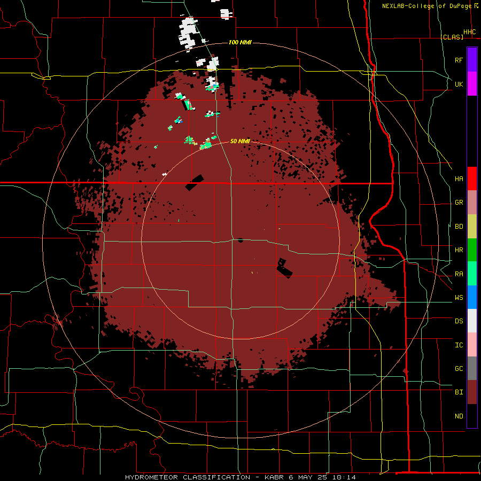The image size is (481, 481).
Task: Click the RF purple legend swatch
Action: [472, 60]
